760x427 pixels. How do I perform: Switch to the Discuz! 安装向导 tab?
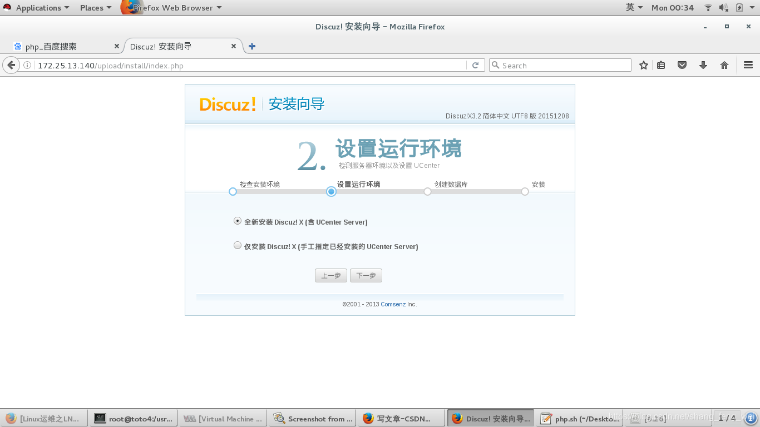point(184,46)
